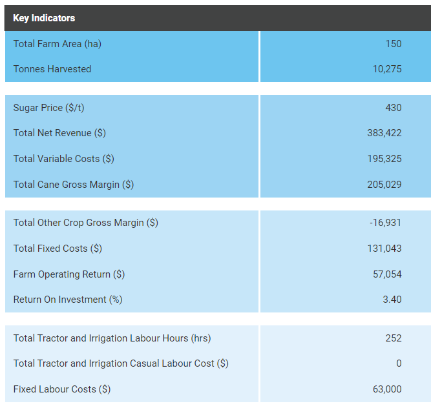Click the cane gross margin value 205,029
Screen dimensions: 431x408
(384, 185)
